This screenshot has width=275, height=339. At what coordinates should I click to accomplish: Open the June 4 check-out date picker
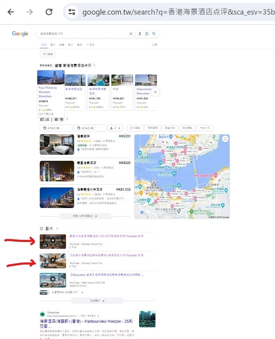point(90,128)
